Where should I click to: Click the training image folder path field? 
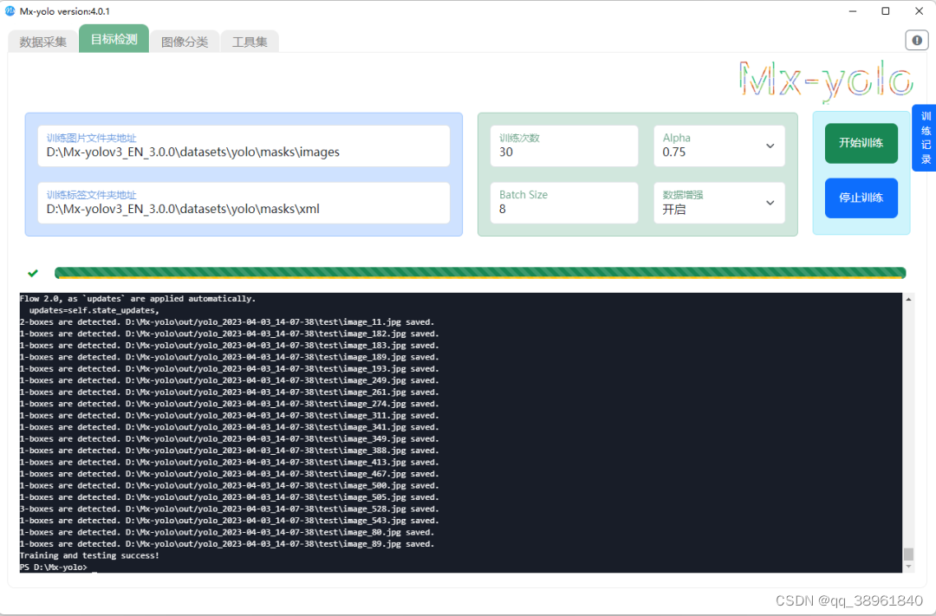pos(244,145)
